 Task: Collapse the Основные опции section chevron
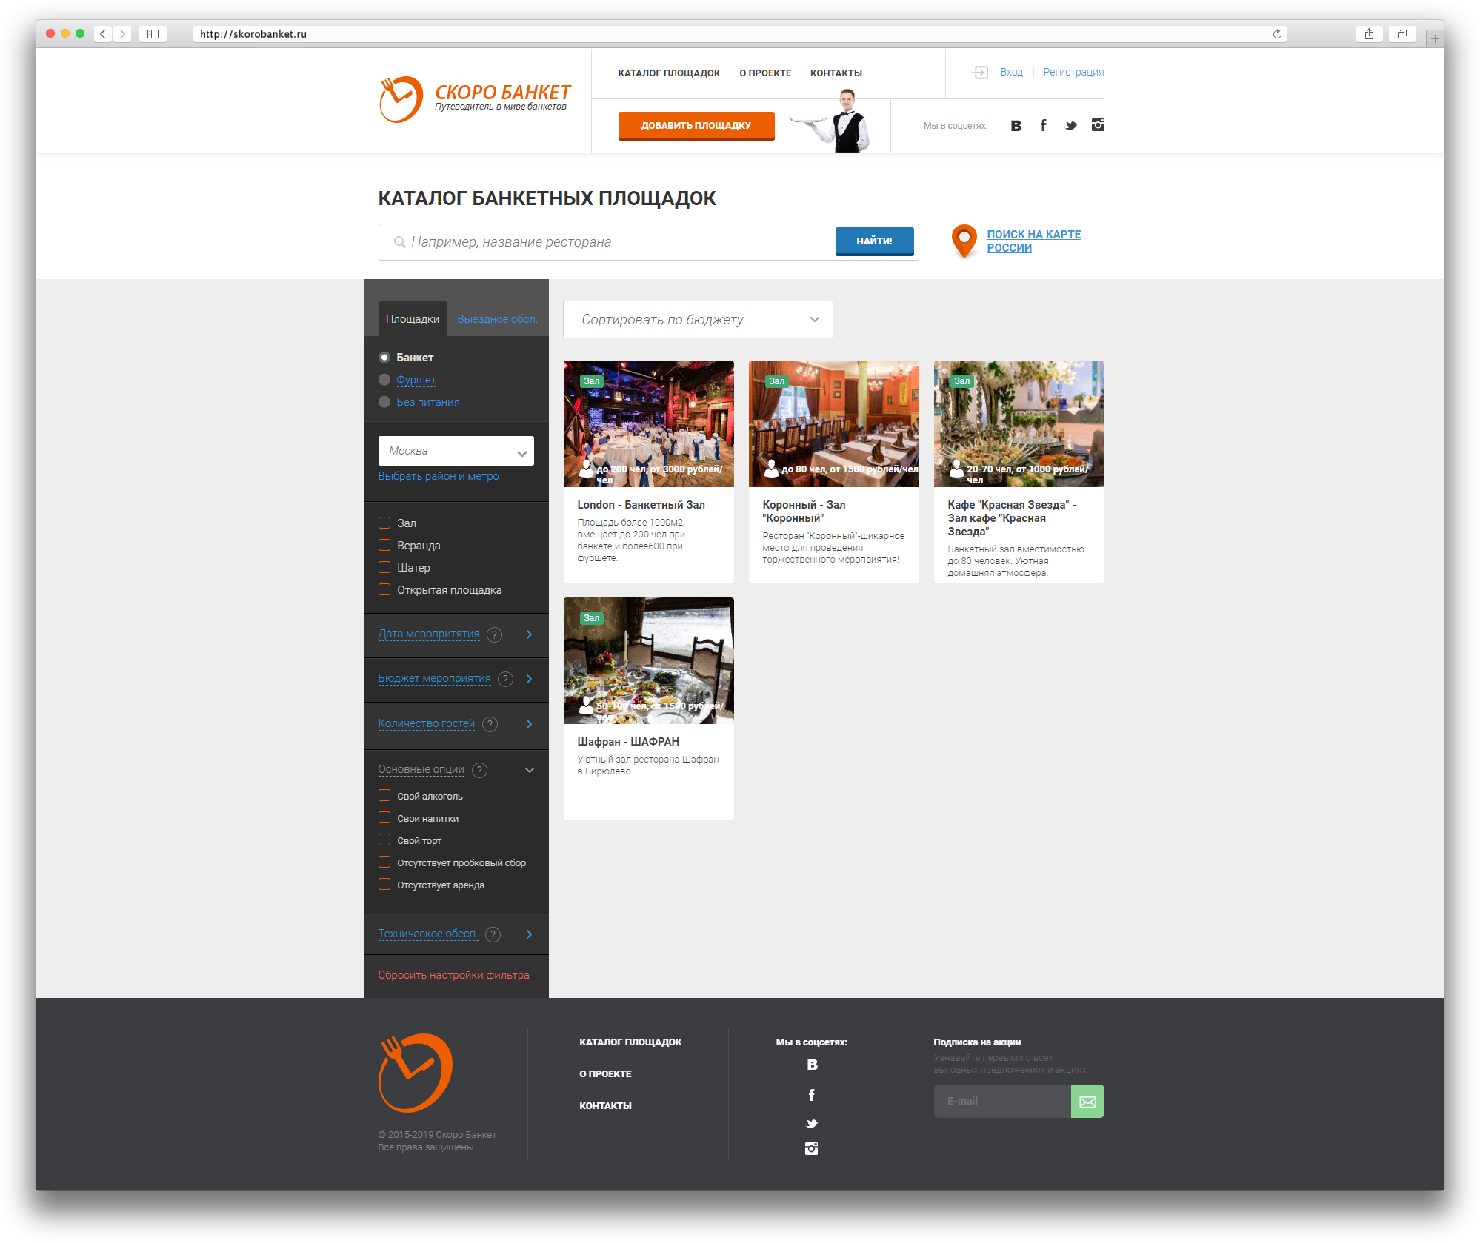(x=529, y=770)
